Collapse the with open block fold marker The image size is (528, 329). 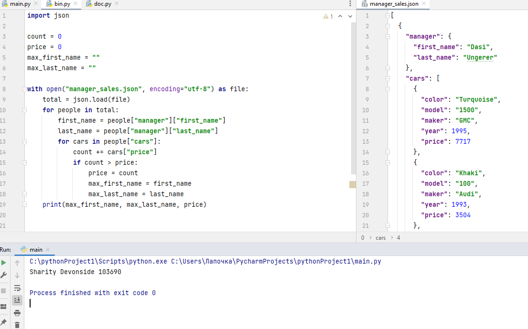click(24, 89)
